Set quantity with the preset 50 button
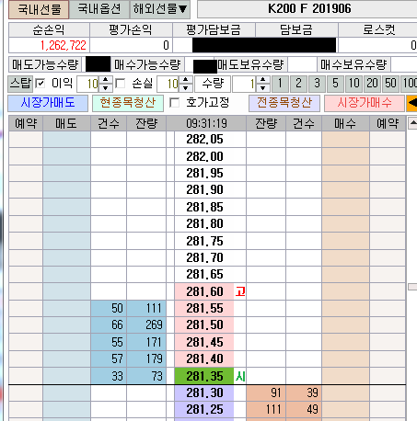The width and height of the screenshot is (417, 421). [390, 84]
